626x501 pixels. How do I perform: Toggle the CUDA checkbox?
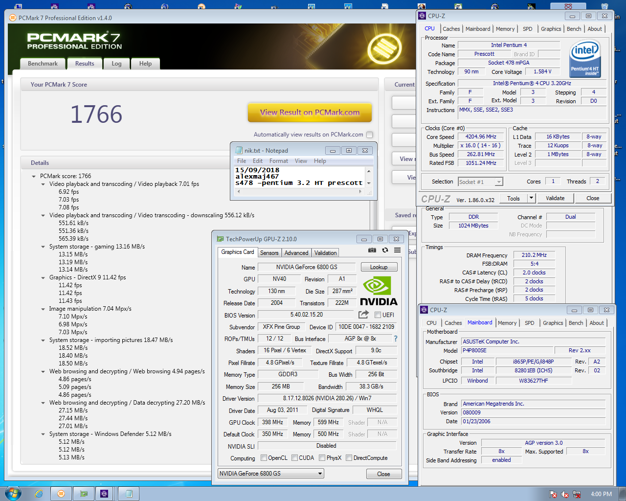(x=295, y=458)
